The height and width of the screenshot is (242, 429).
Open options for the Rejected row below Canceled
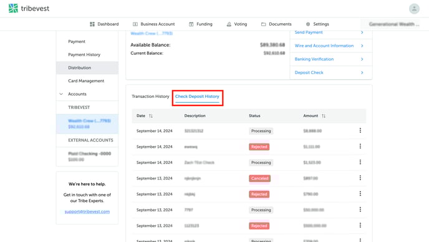[360, 194]
